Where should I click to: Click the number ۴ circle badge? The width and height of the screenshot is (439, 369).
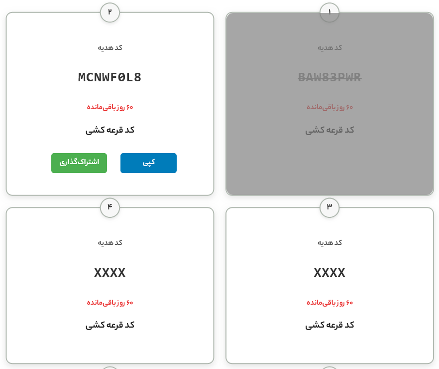click(110, 207)
